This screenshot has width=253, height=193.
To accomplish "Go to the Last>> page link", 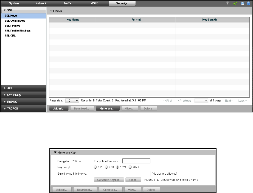I will (x=243, y=101).
